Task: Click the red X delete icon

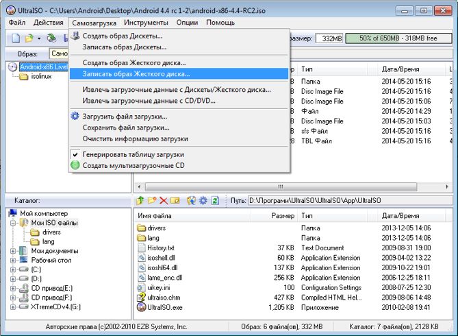Action: (x=164, y=200)
